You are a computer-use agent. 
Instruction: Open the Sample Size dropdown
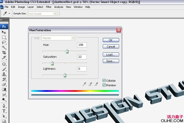(42, 14)
